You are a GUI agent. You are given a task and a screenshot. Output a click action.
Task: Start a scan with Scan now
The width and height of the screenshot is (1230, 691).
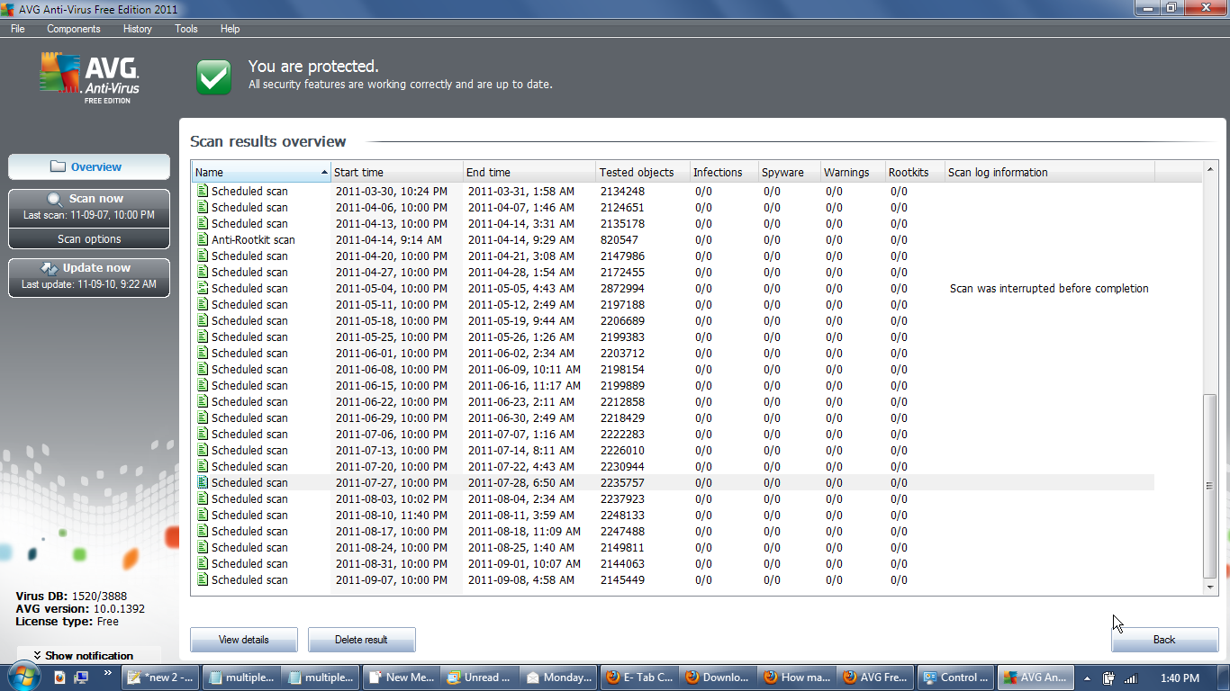tap(88, 206)
